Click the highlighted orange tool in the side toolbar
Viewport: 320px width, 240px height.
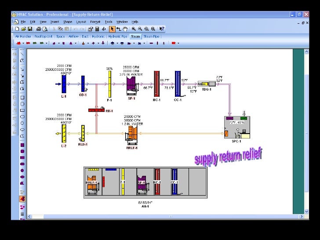tap(22, 199)
